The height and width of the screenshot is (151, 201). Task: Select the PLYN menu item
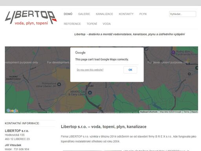(x=143, y=14)
